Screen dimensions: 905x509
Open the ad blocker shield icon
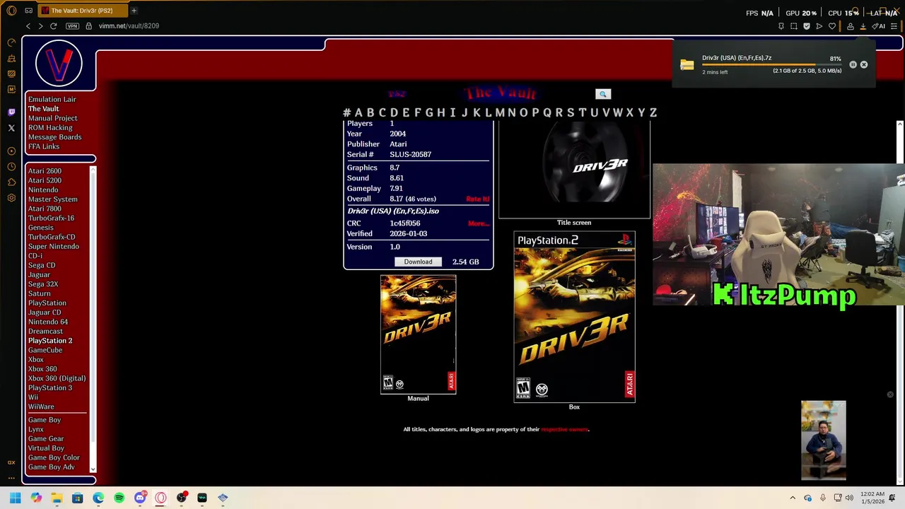pos(806,26)
